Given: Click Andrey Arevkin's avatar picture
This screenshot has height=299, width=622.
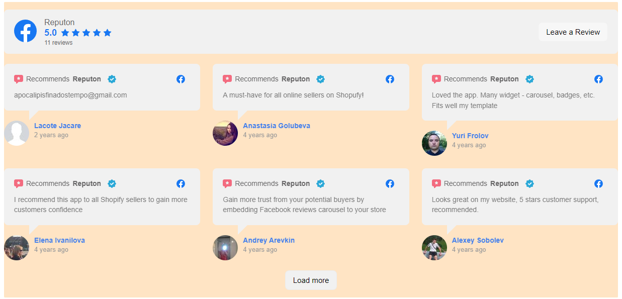Looking at the screenshot, I should click(225, 248).
